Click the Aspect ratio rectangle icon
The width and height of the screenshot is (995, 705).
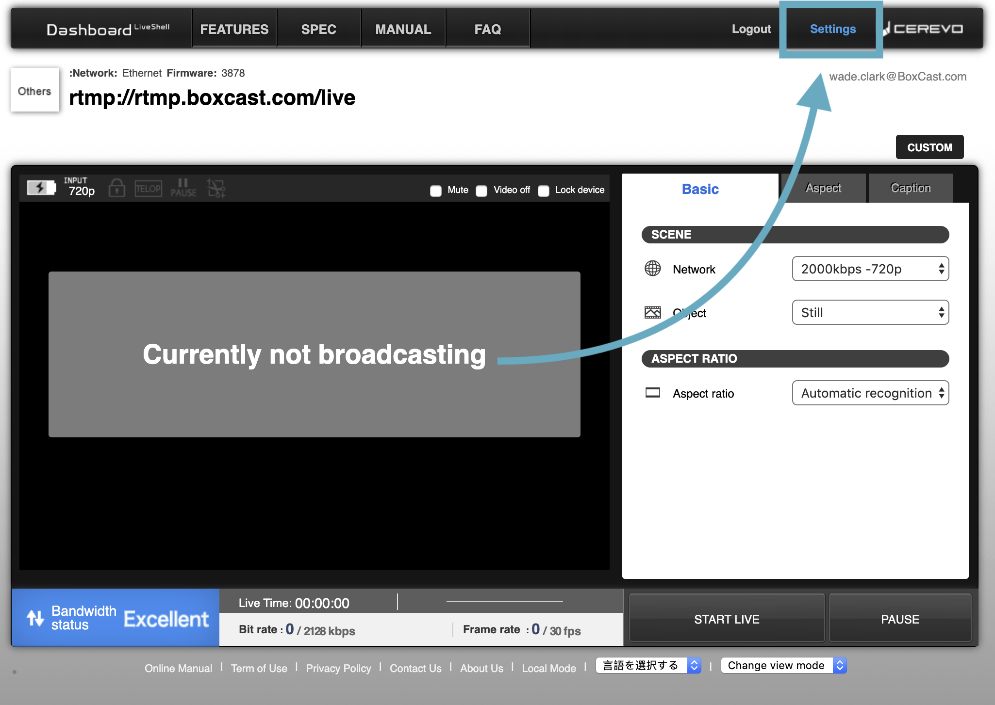[652, 393]
